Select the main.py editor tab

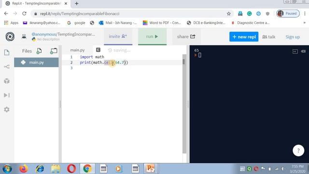77,50
